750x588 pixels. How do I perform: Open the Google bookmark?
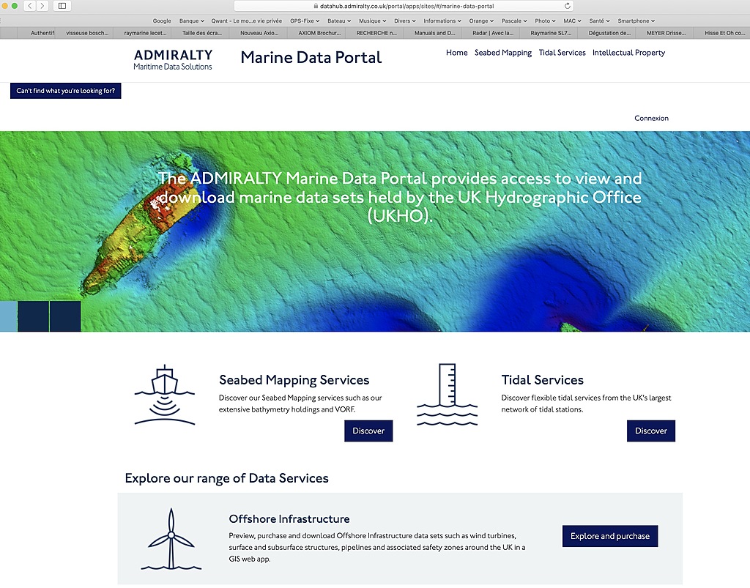pyautogui.click(x=162, y=21)
